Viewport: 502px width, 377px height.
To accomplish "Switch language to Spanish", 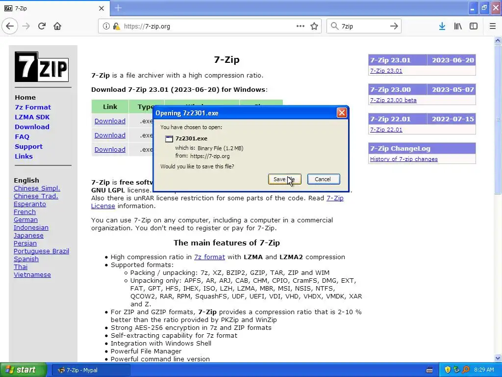I will click(26, 259).
